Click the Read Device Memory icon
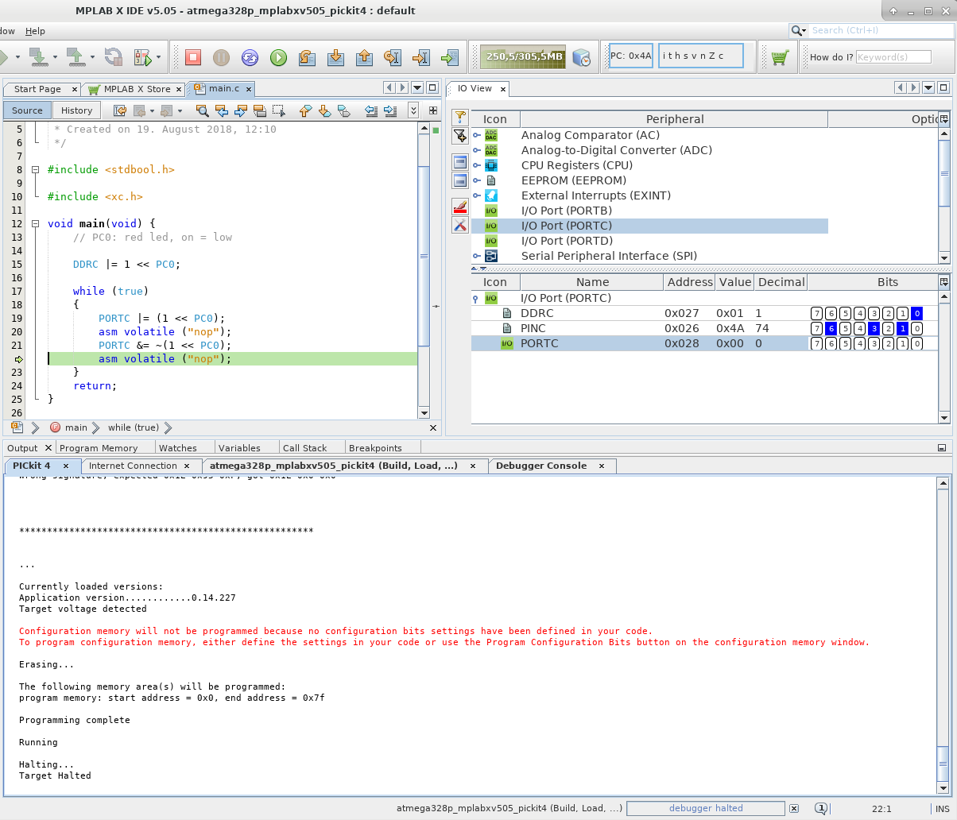The width and height of the screenshot is (957, 820). click(76, 57)
